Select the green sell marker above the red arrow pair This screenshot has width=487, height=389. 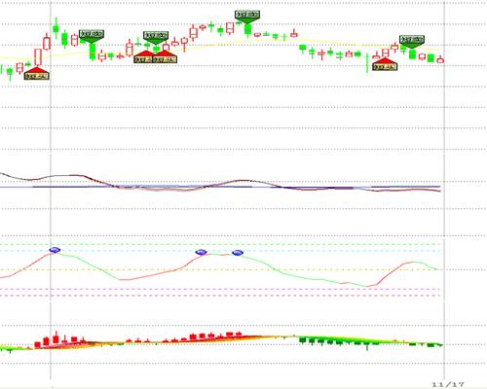156,38
